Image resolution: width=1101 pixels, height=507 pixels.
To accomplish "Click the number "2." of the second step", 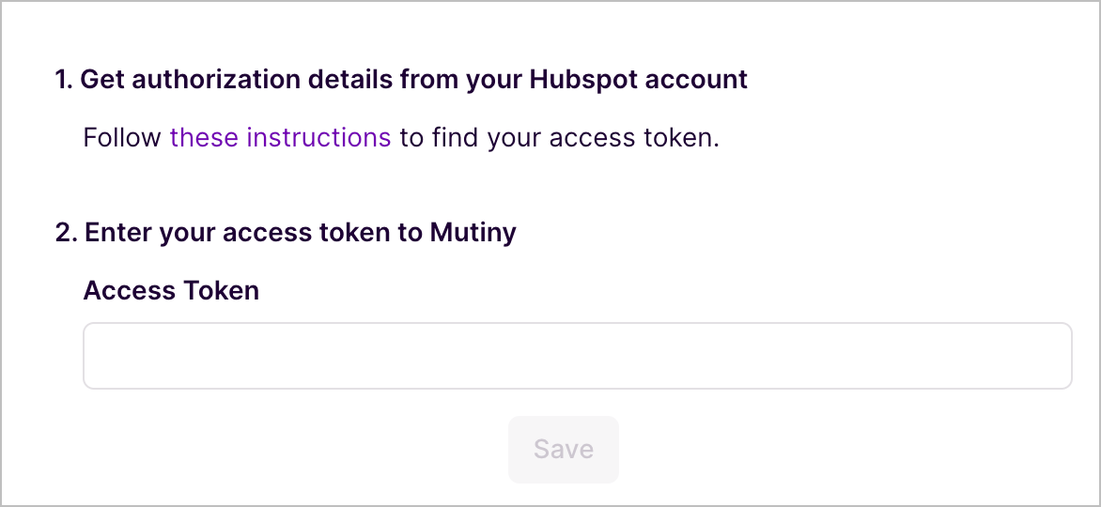I will (66, 233).
